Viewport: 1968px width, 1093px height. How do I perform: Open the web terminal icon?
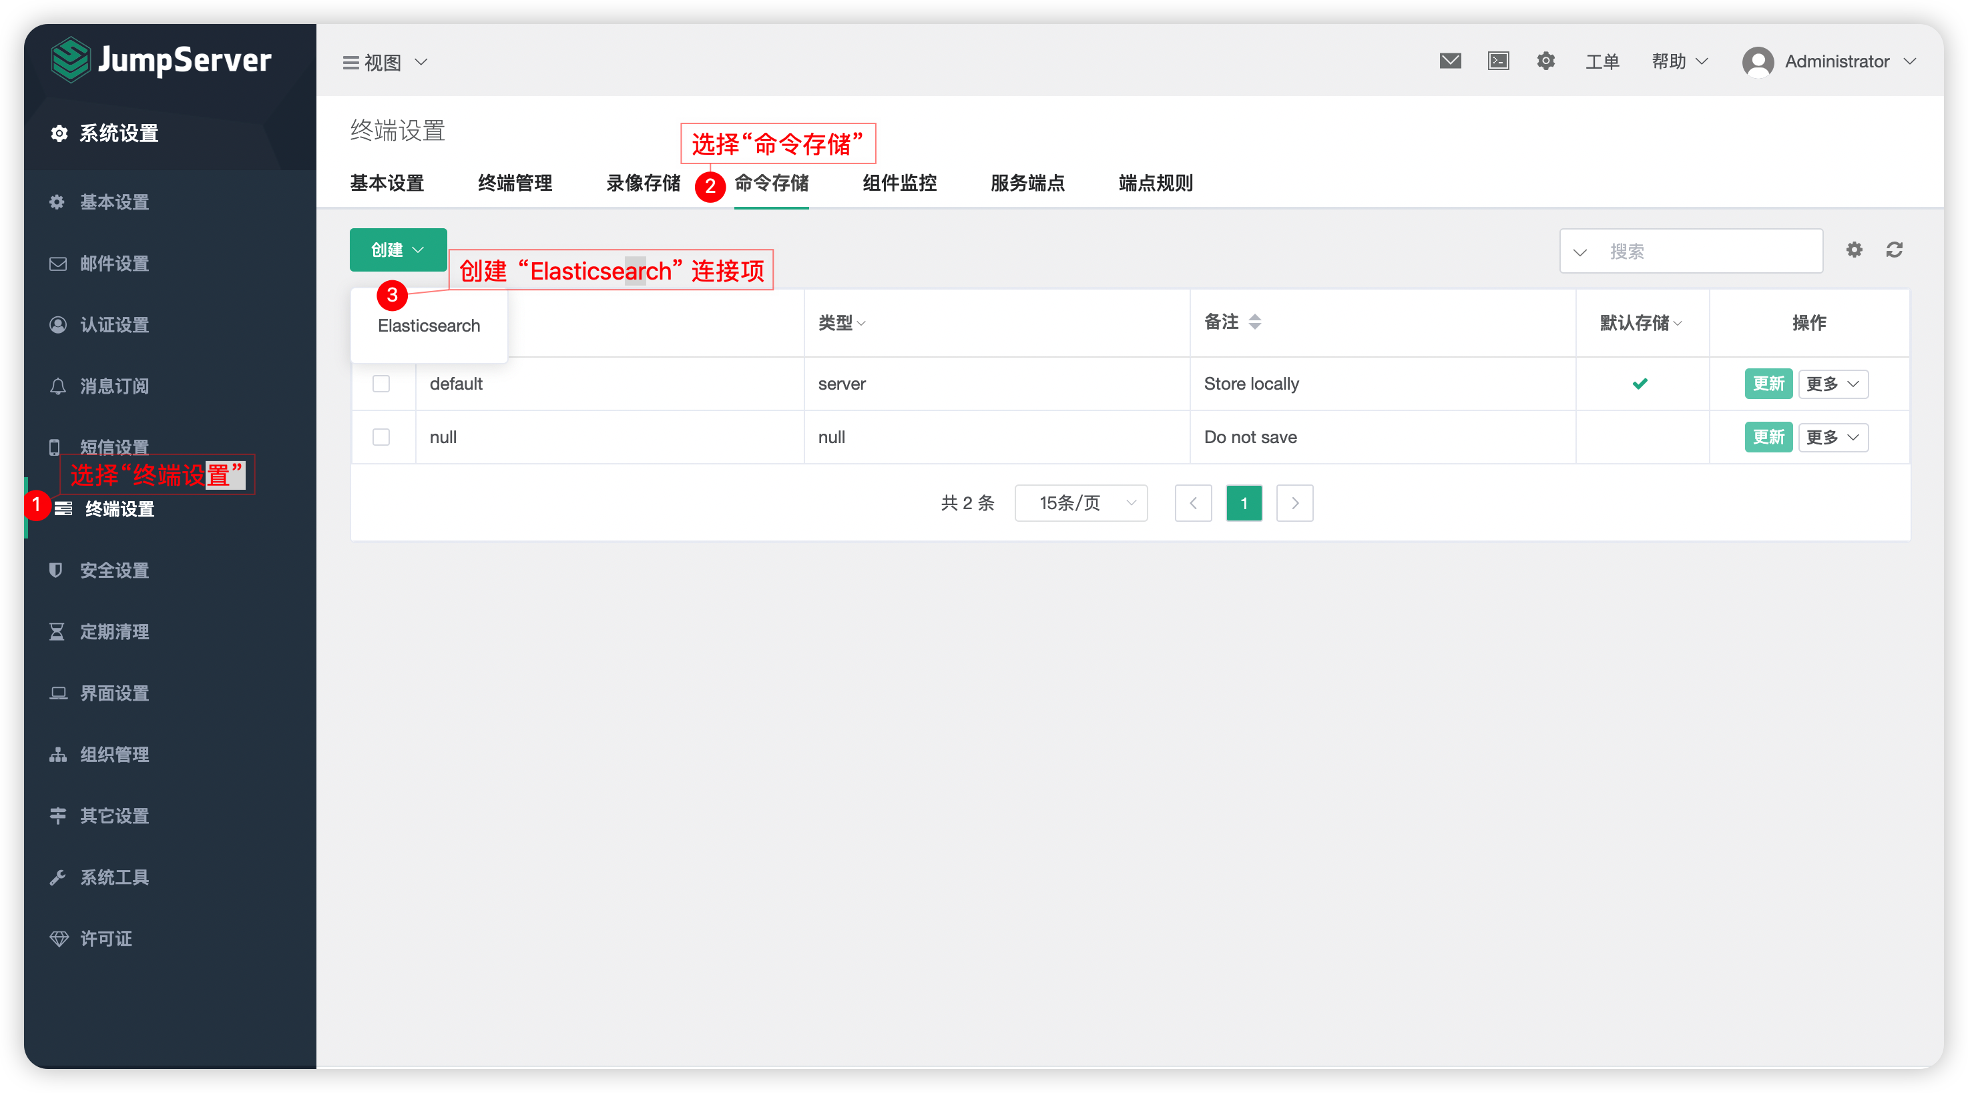click(x=1498, y=61)
